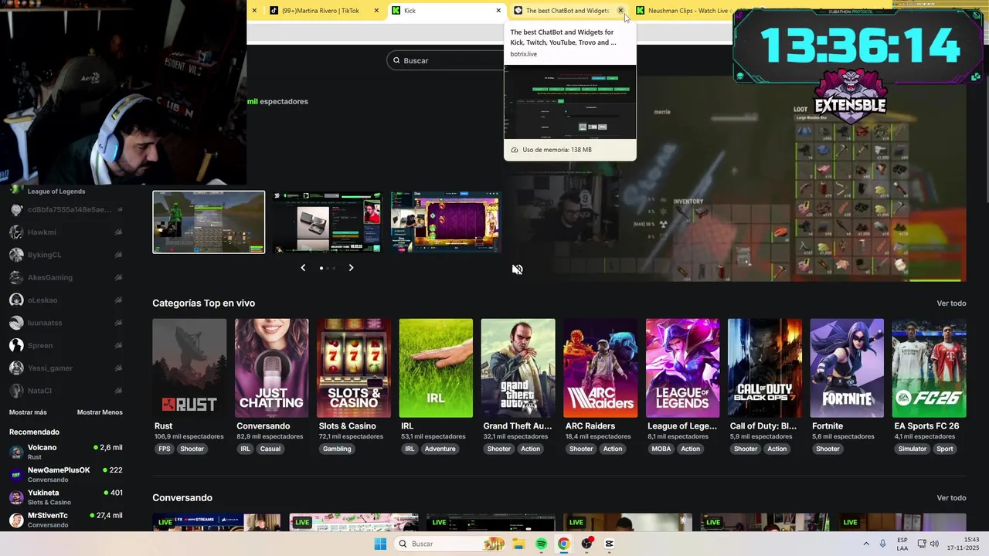Open offline channel oLeskao in sidebar
Image resolution: width=989 pixels, height=556 pixels.
tap(66, 300)
